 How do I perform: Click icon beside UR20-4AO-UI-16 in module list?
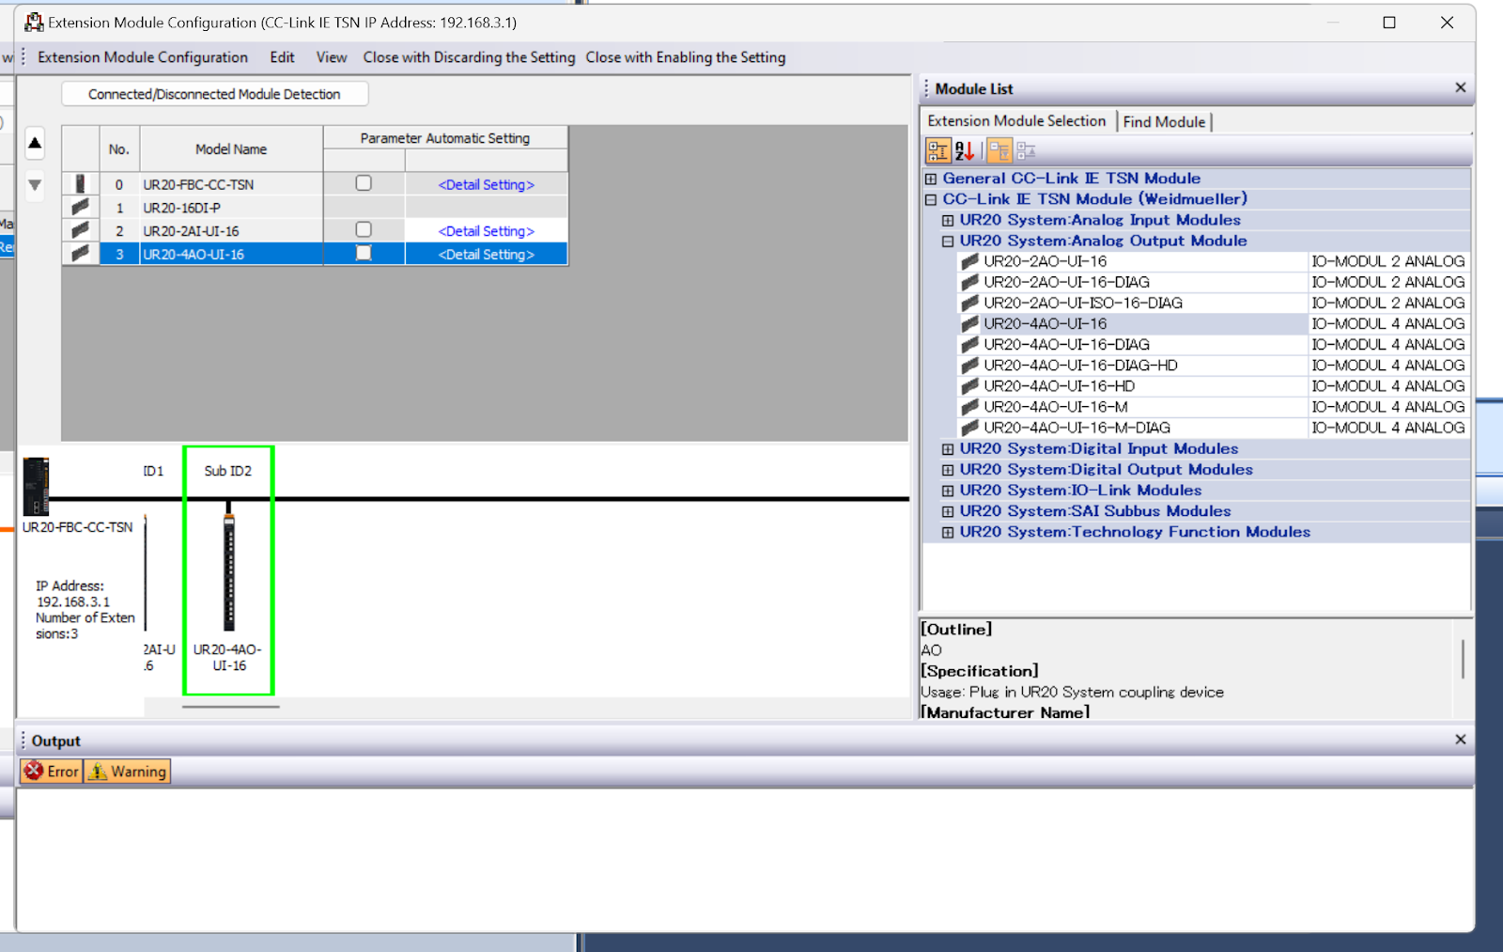(x=970, y=323)
